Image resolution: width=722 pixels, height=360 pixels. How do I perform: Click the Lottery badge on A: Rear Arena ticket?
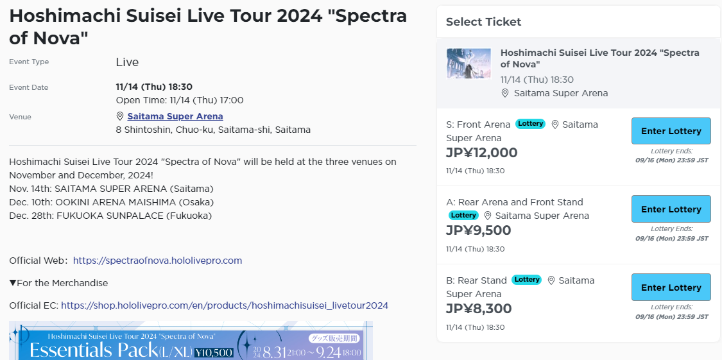coord(463,216)
